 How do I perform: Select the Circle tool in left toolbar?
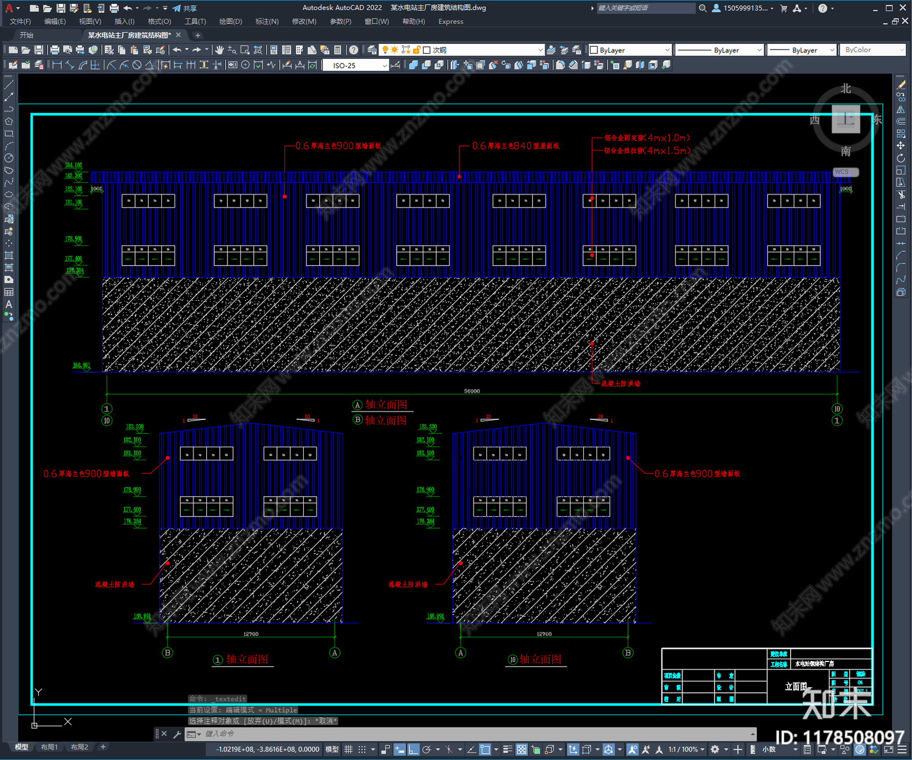[9, 158]
